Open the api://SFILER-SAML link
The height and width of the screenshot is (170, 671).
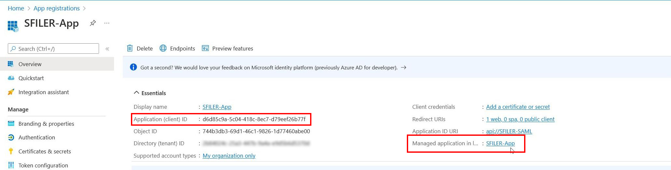[509, 131]
